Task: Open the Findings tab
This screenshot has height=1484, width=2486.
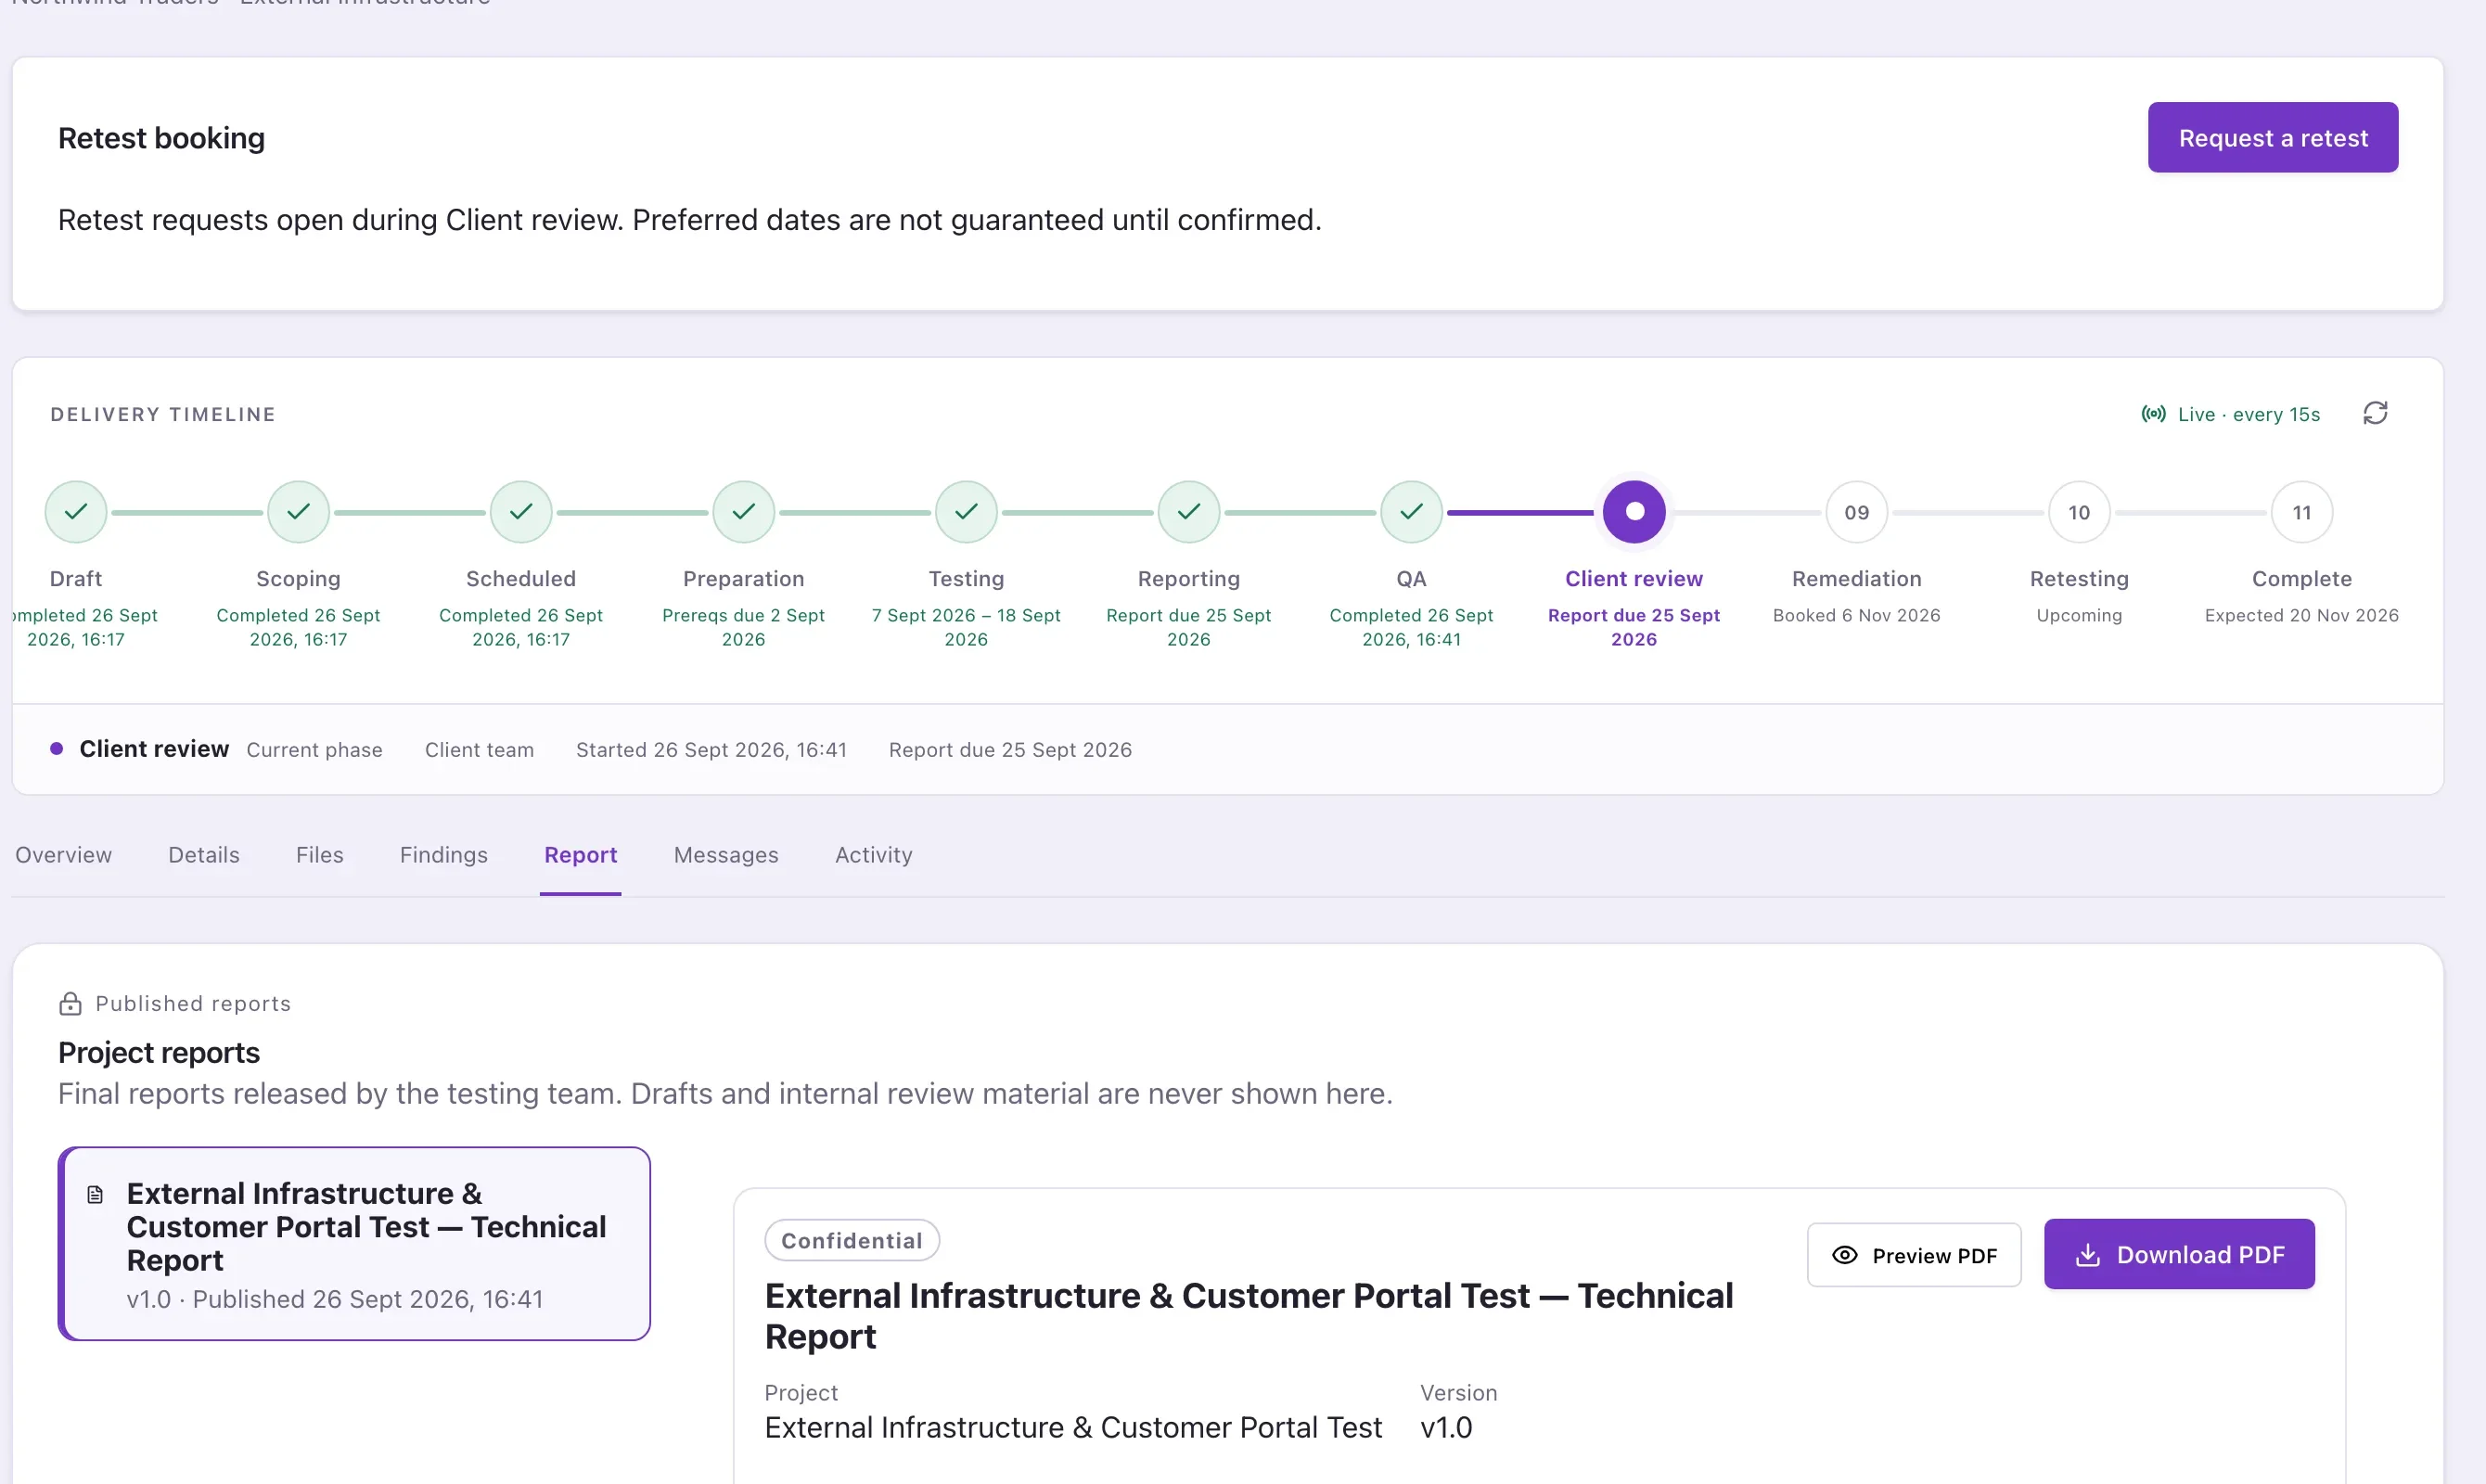Action: point(443,854)
